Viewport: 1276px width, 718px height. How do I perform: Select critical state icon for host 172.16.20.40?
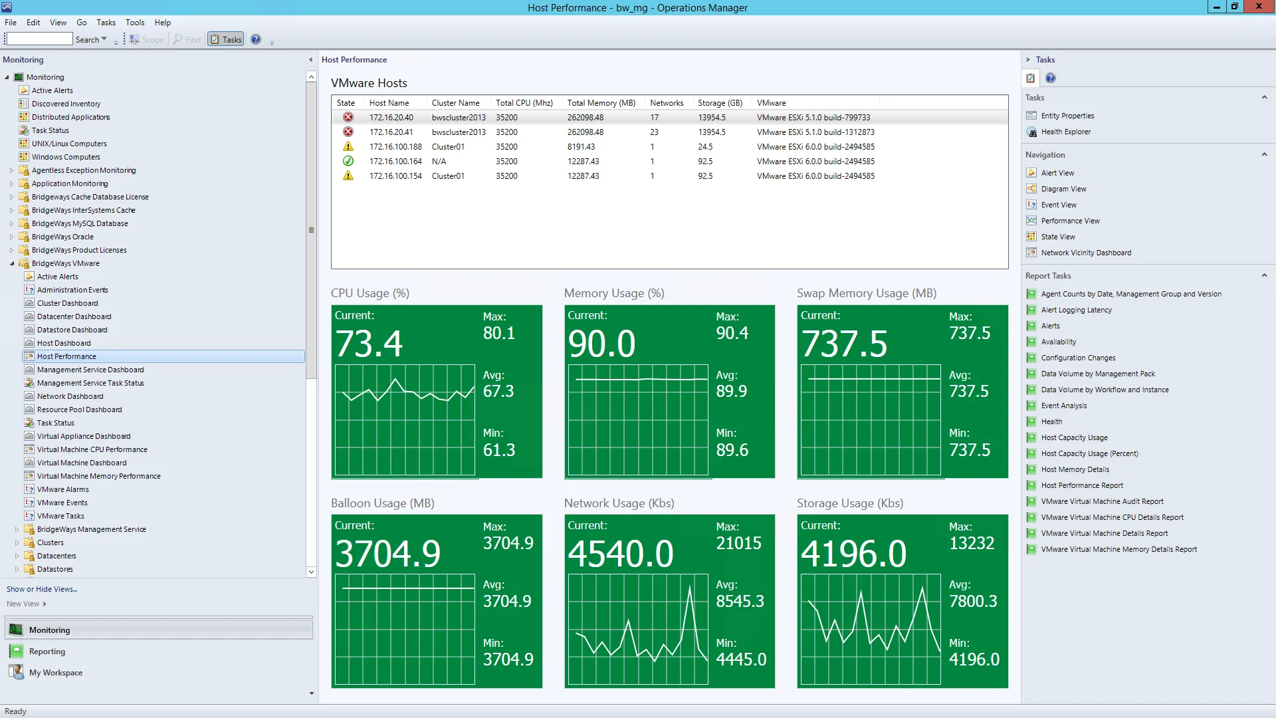click(348, 117)
